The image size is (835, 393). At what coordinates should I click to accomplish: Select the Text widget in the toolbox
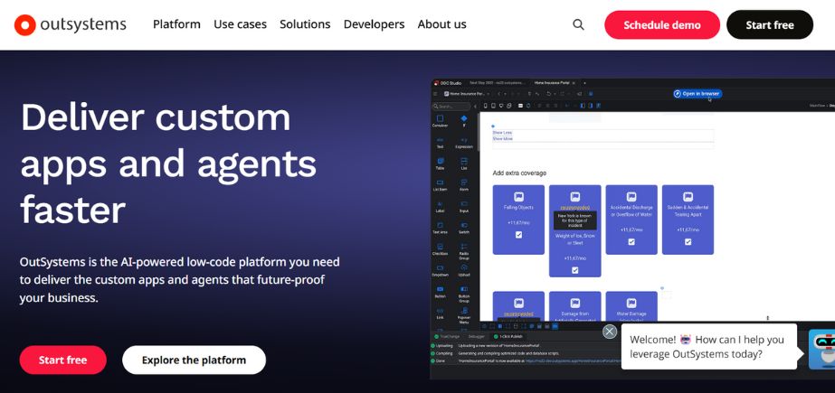(x=440, y=143)
